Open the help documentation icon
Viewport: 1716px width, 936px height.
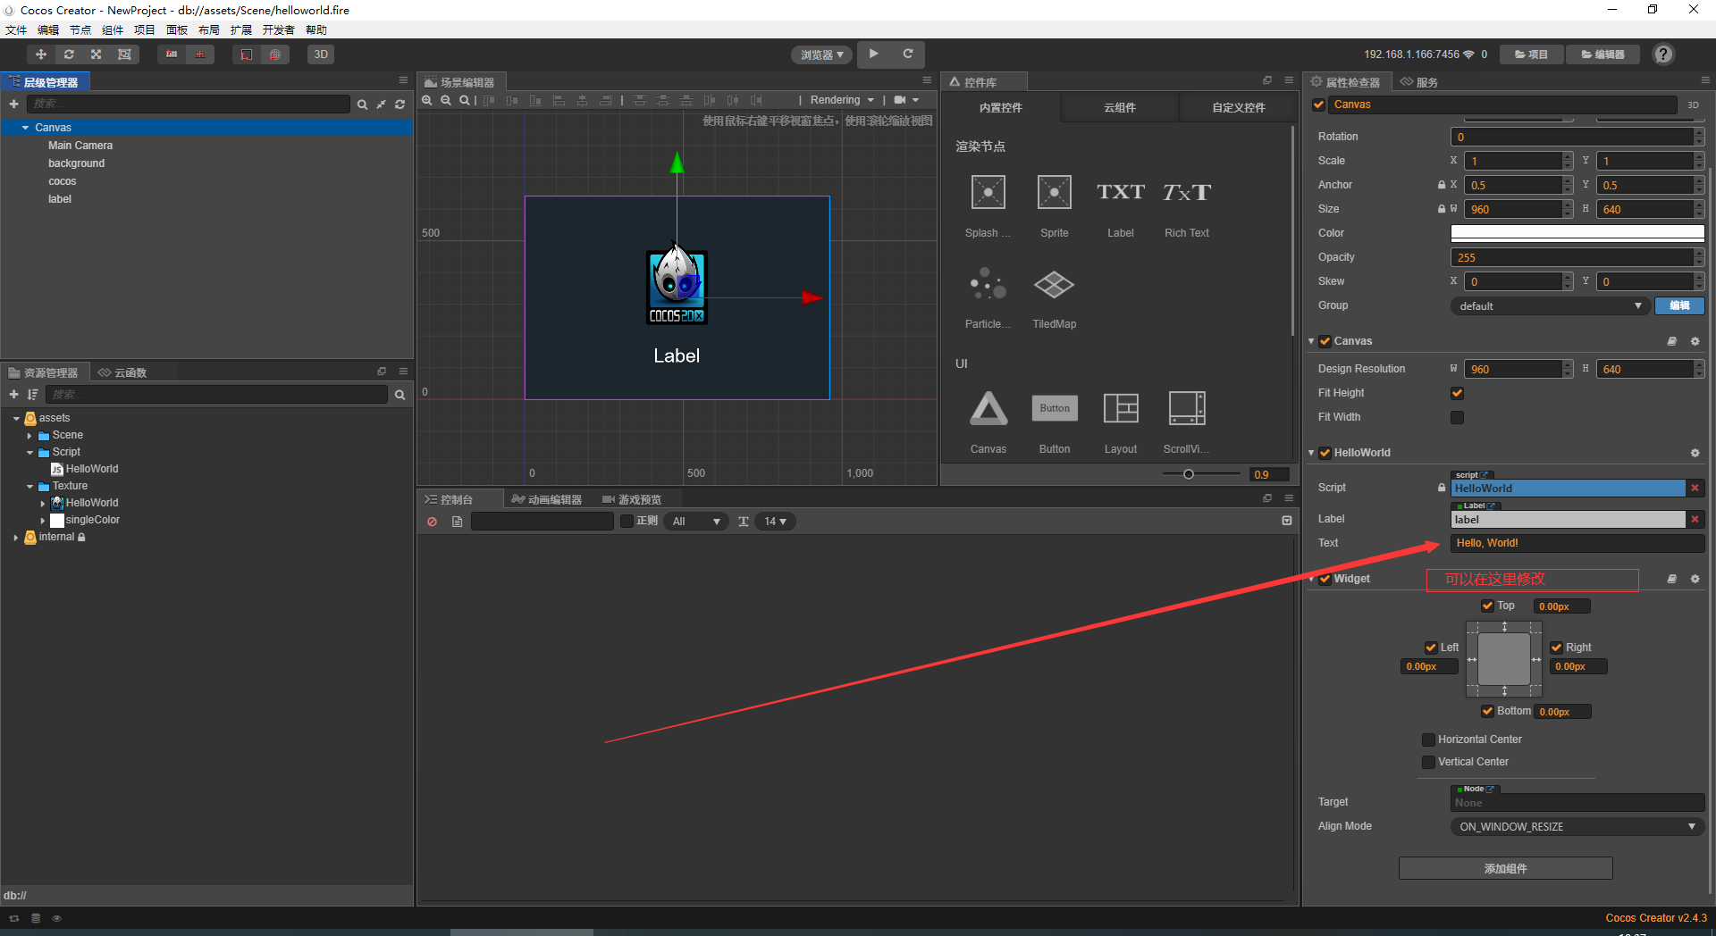(1663, 54)
